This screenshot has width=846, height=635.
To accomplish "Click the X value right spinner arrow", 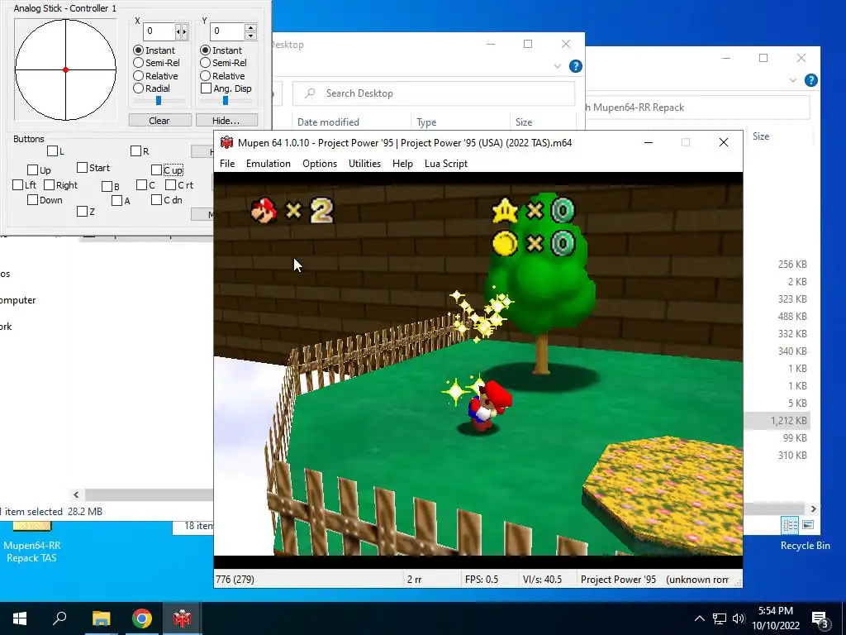I will click(x=184, y=31).
